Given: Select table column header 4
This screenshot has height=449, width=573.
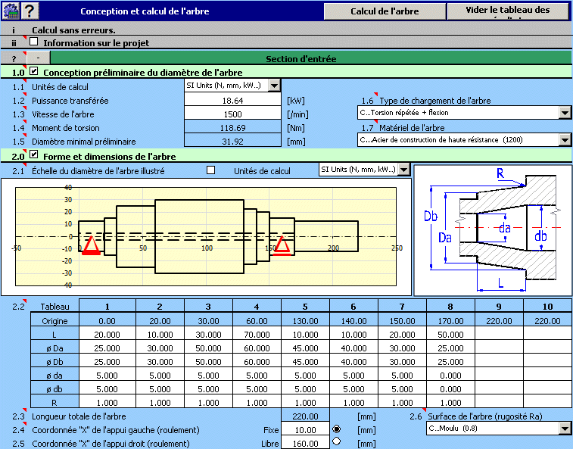Looking at the screenshot, I should pyautogui.click(x=257, y=307).
